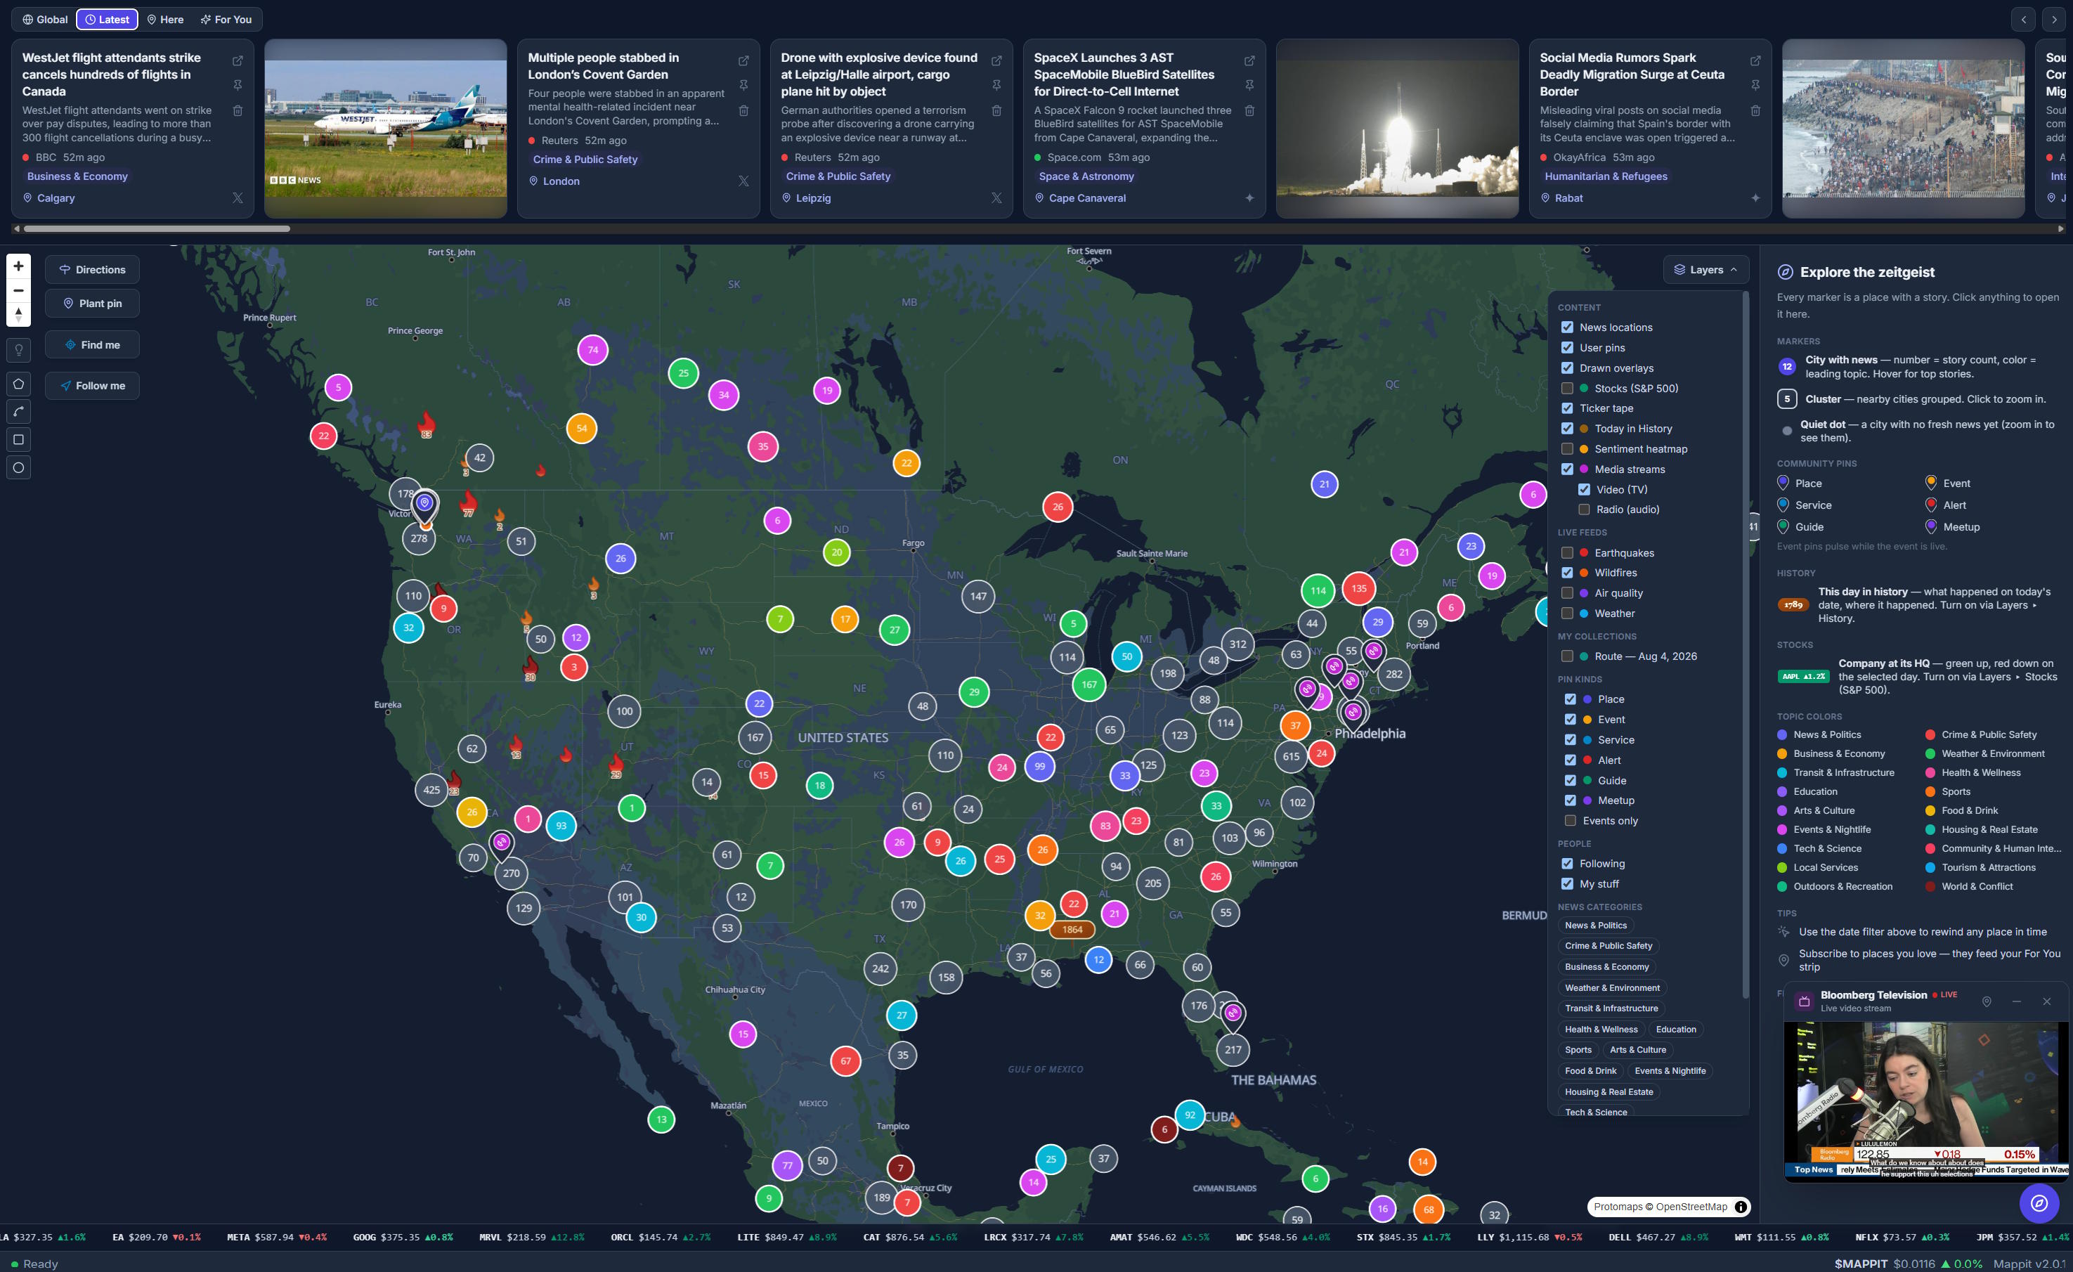Filter by News & Politics category chip
Viewport: 2073px width, 1272px height.
pos(1596,926)
